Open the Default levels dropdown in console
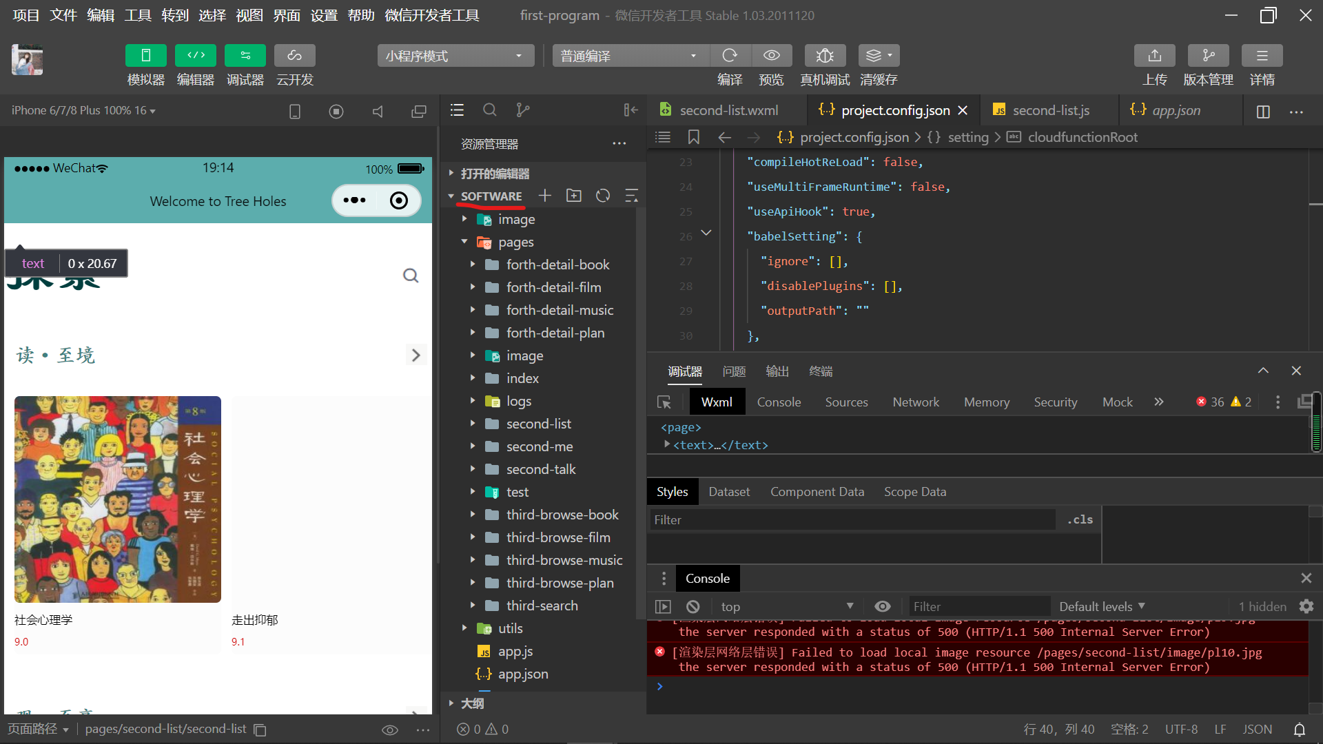This screenshot has width=1323, height=744. [1101, 607]
